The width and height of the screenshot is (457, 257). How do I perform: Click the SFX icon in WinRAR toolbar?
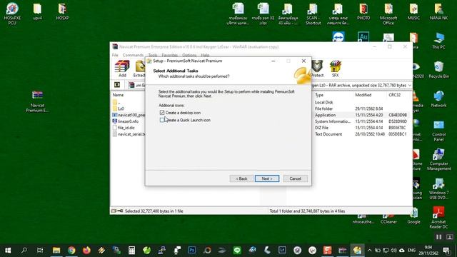(335, 69)
